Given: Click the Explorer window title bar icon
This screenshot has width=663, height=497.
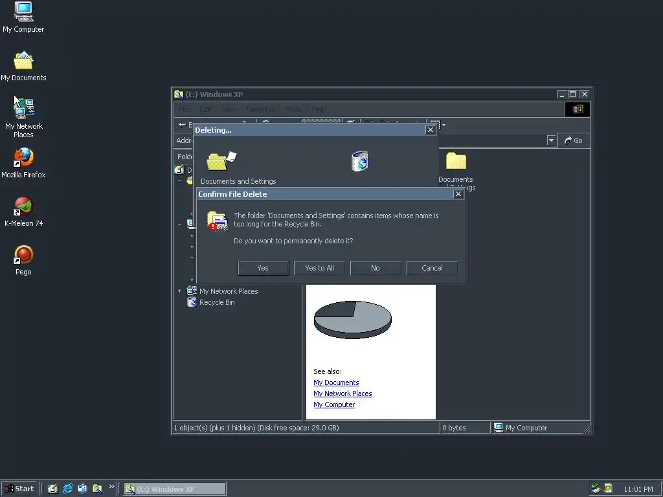Looking at the screenshot, I should pyautogui.click(x=179, y=94).
